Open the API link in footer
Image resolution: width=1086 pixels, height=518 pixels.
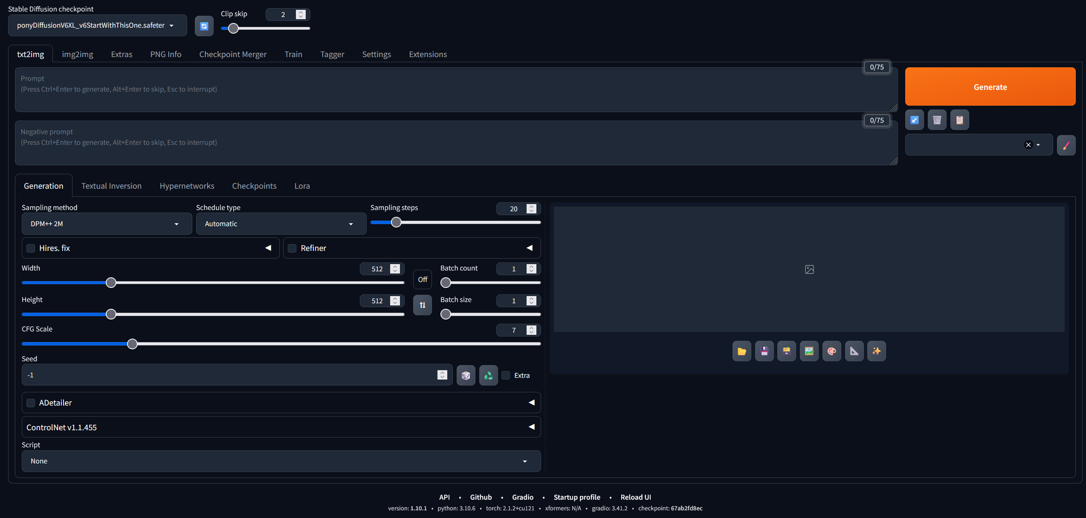click(444, 497)
